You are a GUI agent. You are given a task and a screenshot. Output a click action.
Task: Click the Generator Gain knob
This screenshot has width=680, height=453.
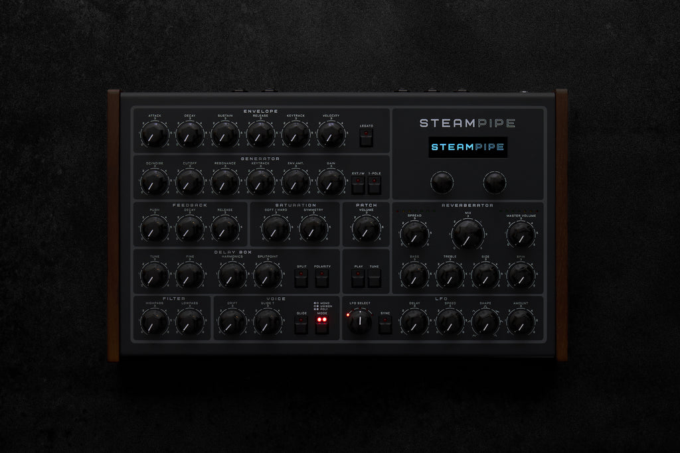[331, 182]
